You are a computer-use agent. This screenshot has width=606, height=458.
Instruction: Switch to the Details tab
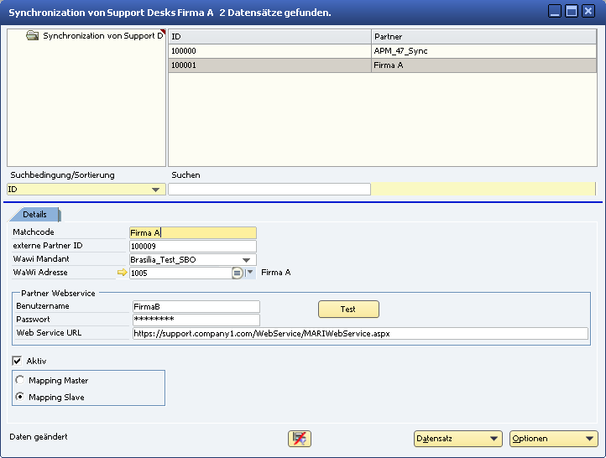tap(34, 215)
